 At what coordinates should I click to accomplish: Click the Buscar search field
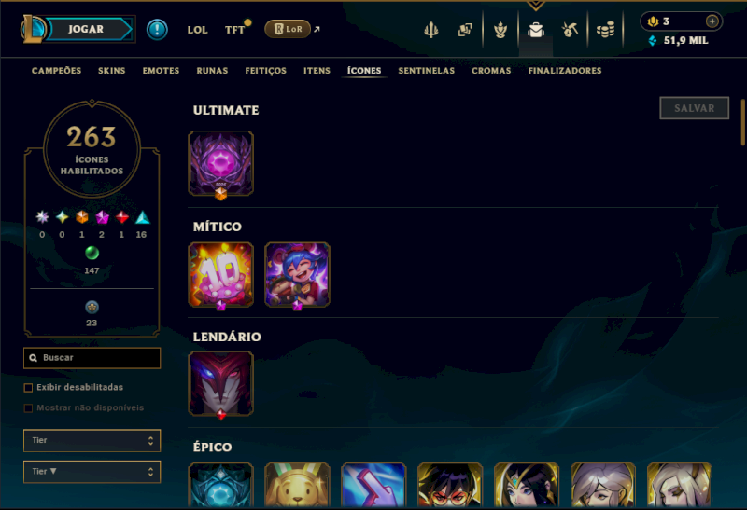pos(92,358)
